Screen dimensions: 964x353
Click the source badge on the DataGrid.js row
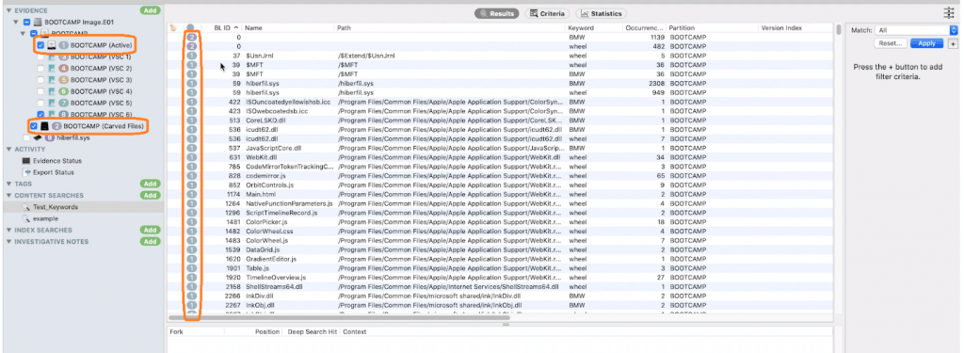click(x=191, y=249)
